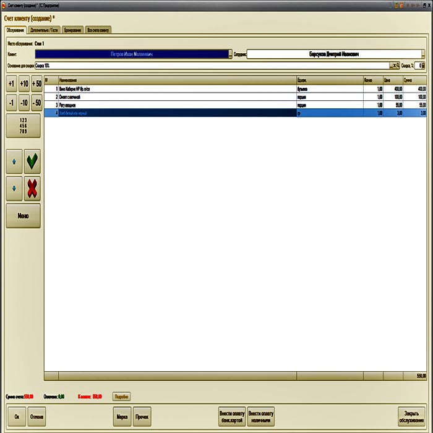433x433 pixels.
Task: Click the calculator icon beside Скидка %
Action: tap(423, 65)
